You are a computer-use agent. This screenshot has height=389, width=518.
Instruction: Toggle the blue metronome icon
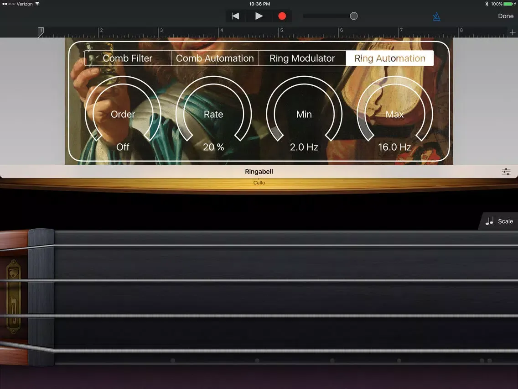(x=436, y=16)
